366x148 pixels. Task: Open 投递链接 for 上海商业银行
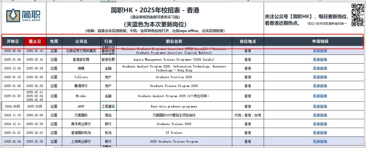tap(320, 142)
